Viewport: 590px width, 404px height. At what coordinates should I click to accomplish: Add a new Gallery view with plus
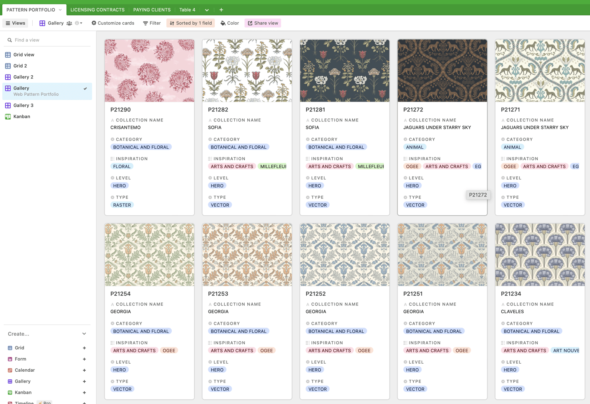84,381
